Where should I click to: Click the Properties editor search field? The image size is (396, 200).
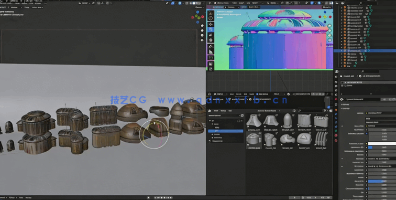coord(370,71)
